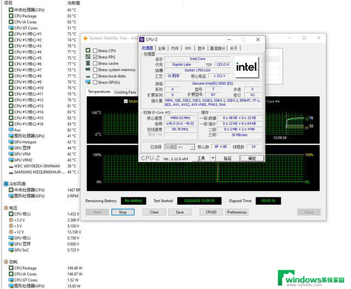Click the voltage icon next to 电压

point(6,208)
